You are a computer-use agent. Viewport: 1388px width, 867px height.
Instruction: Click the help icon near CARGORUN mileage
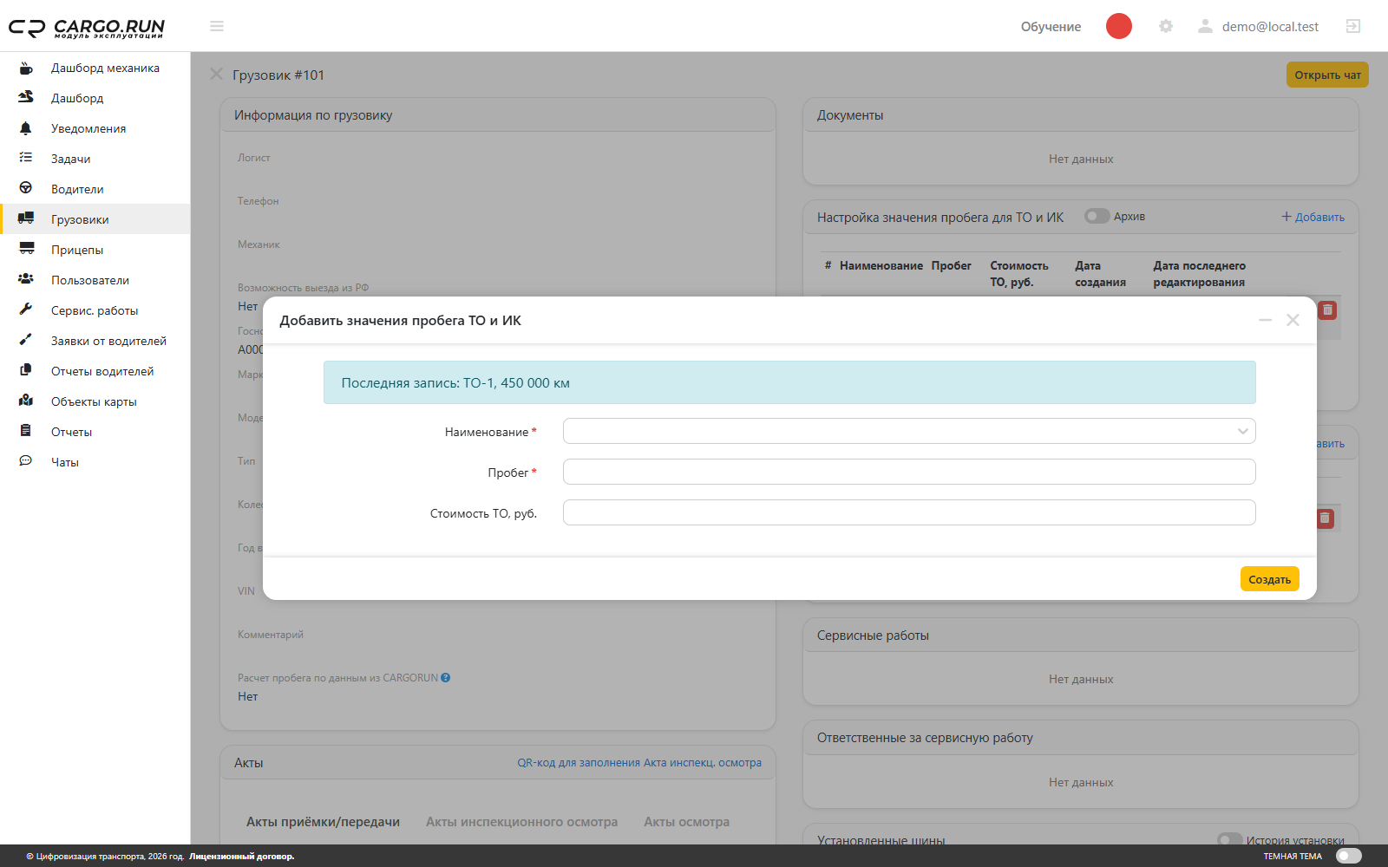[x=445, y=678]
